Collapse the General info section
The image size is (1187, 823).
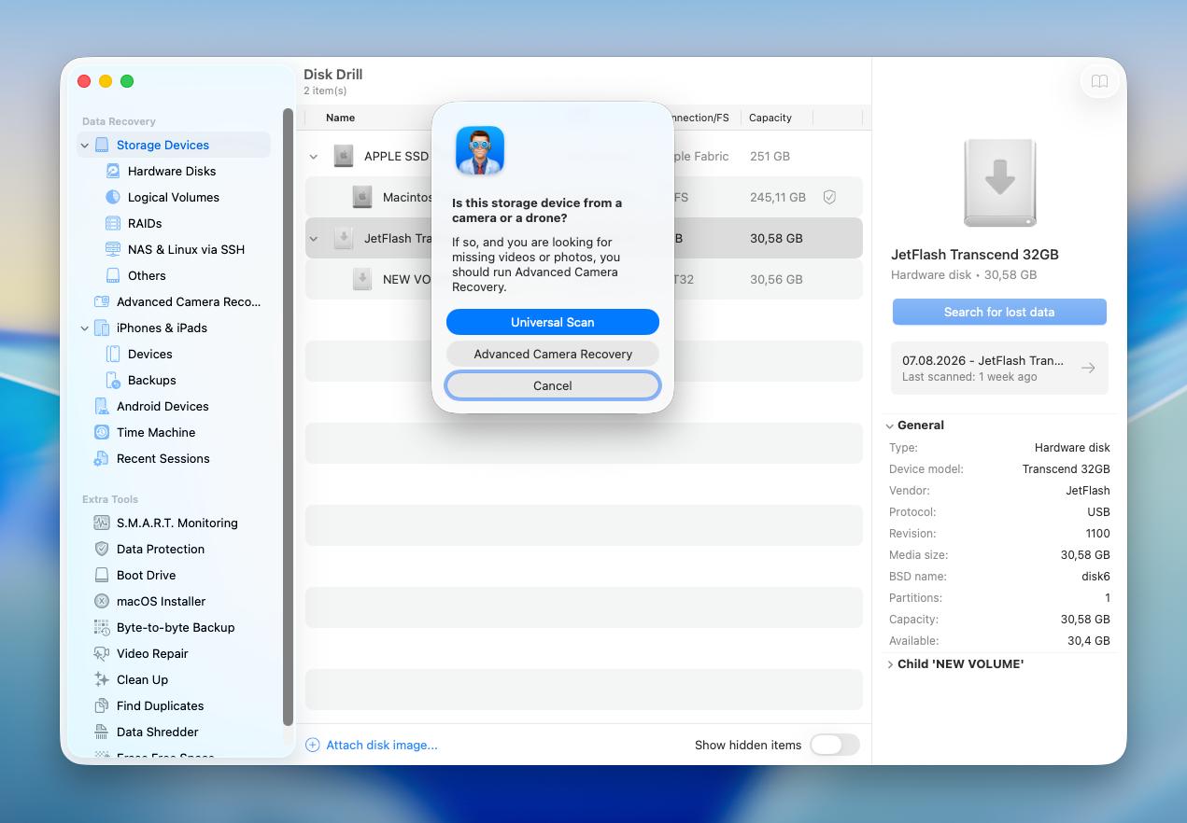[x=890, y=425]
